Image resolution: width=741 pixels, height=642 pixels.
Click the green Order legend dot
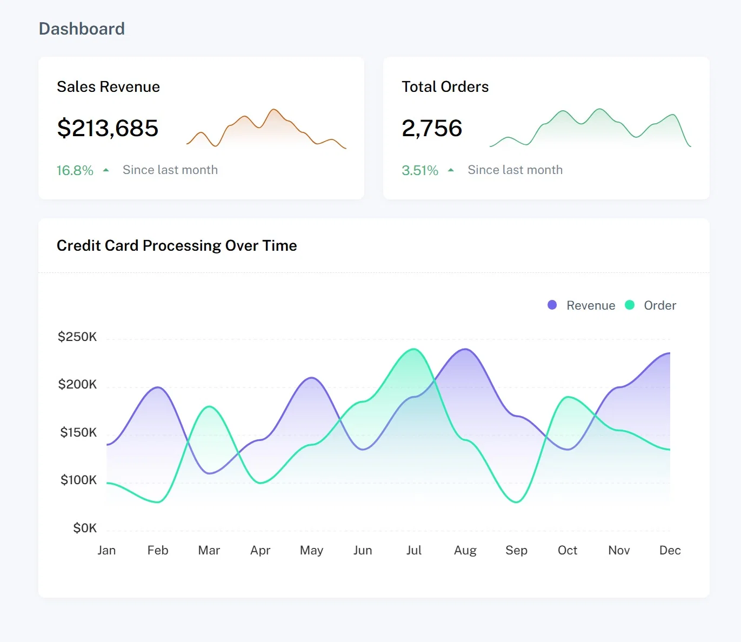(629, 305)
